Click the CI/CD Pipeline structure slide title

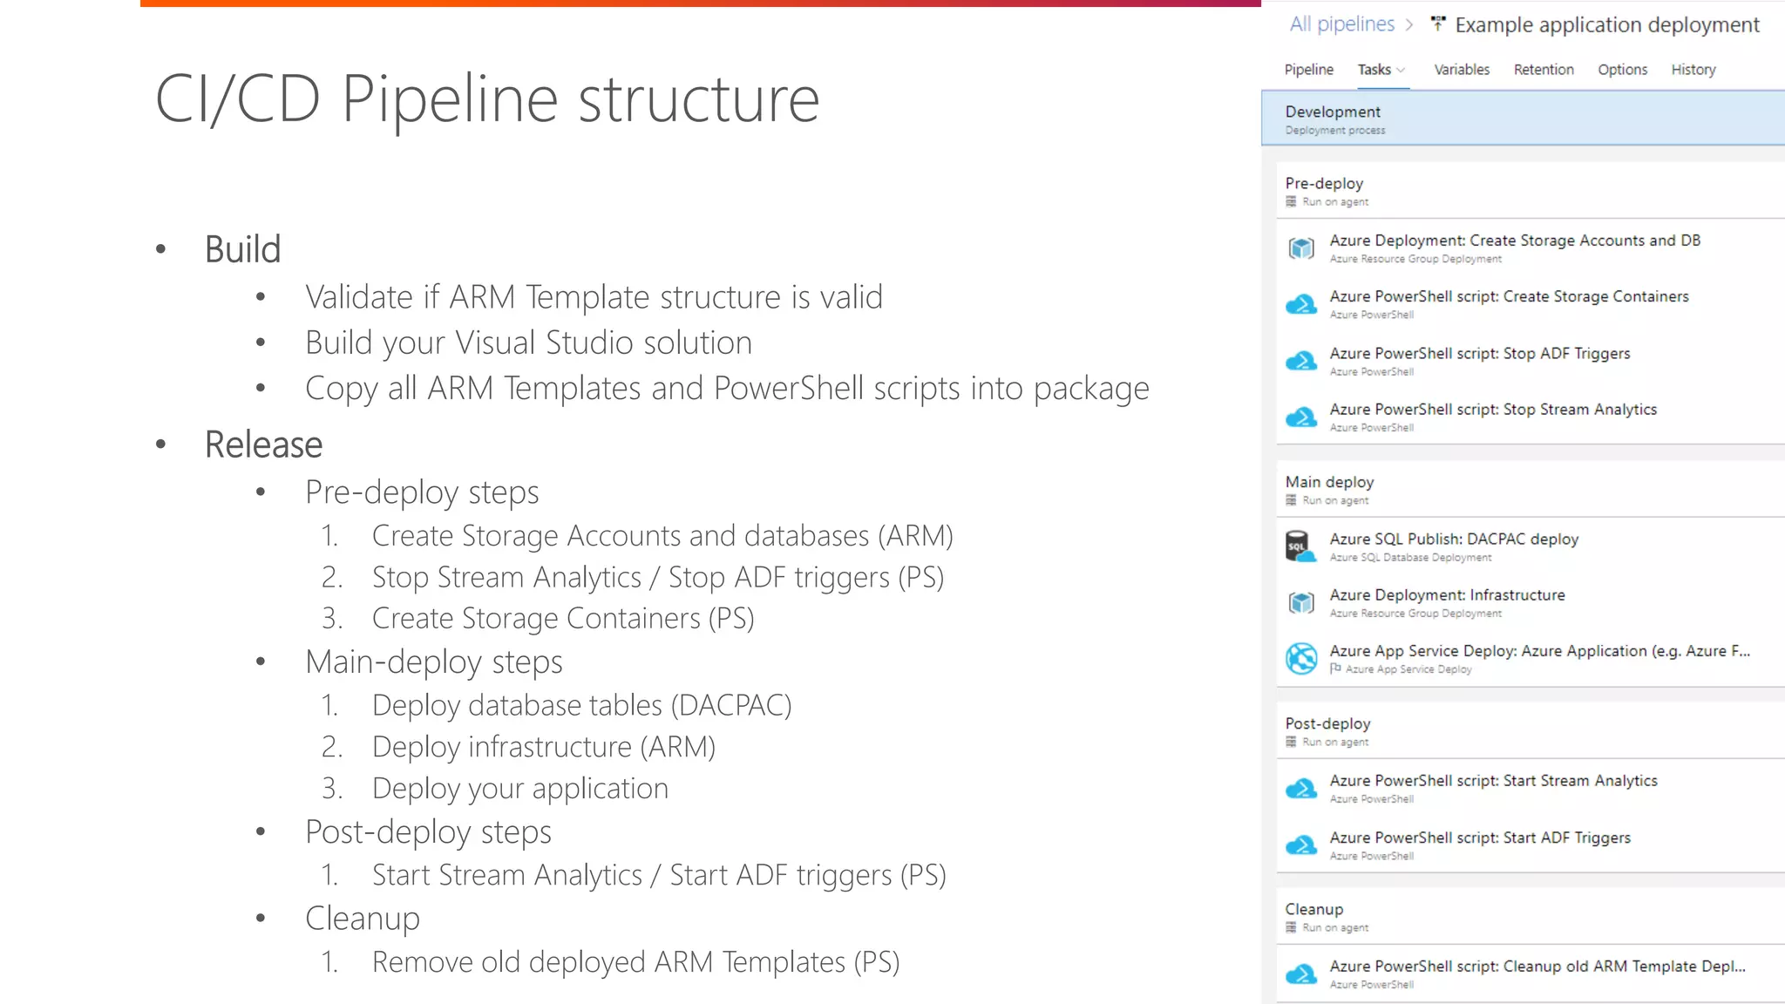(487, 99)
